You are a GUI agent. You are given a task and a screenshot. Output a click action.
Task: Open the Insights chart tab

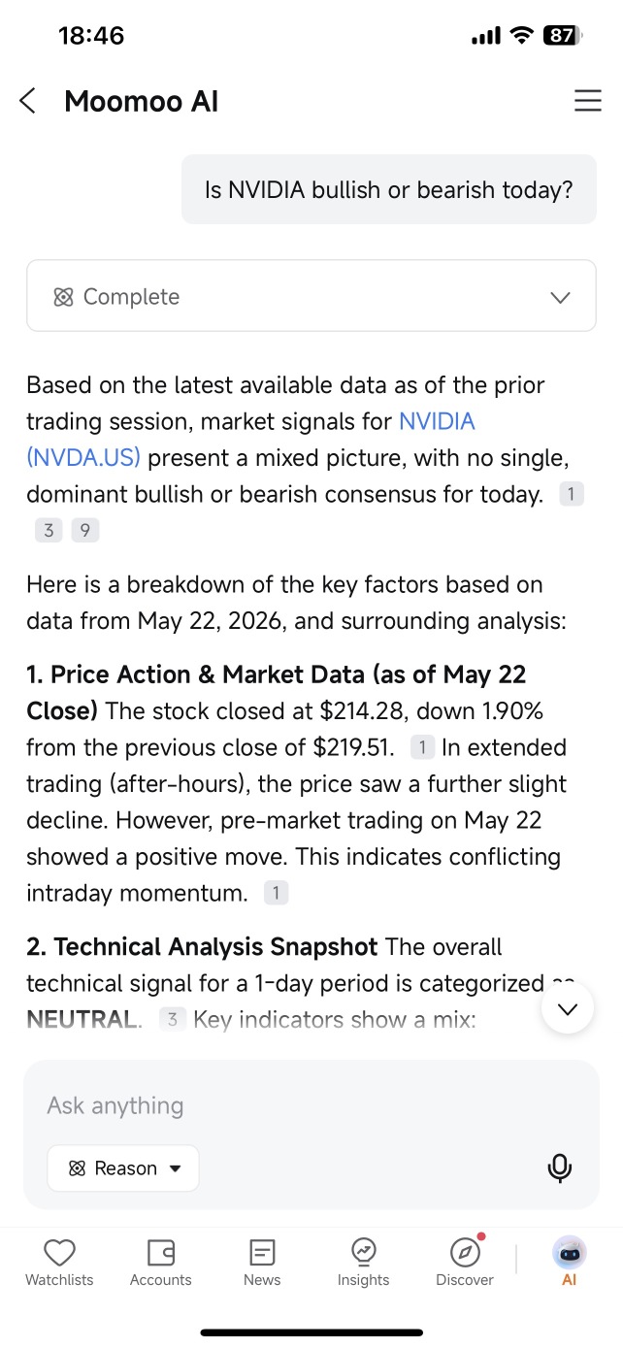(x=364, y=1264)
